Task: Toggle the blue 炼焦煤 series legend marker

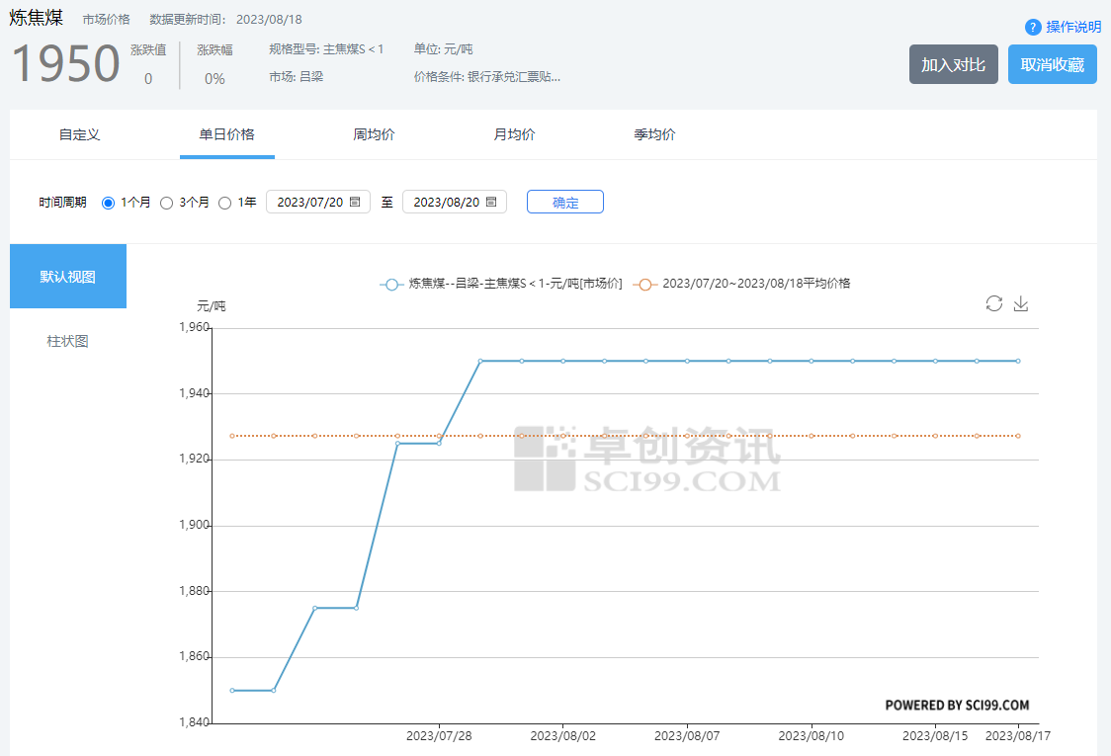Action: (392, 284)
